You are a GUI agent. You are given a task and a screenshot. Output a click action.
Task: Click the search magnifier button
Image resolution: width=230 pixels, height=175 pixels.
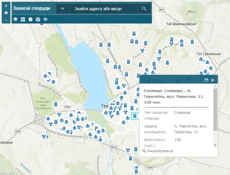tap(144, 8)
